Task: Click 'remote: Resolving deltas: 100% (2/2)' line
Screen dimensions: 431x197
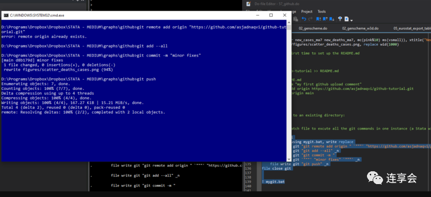Action: point(83,112)
